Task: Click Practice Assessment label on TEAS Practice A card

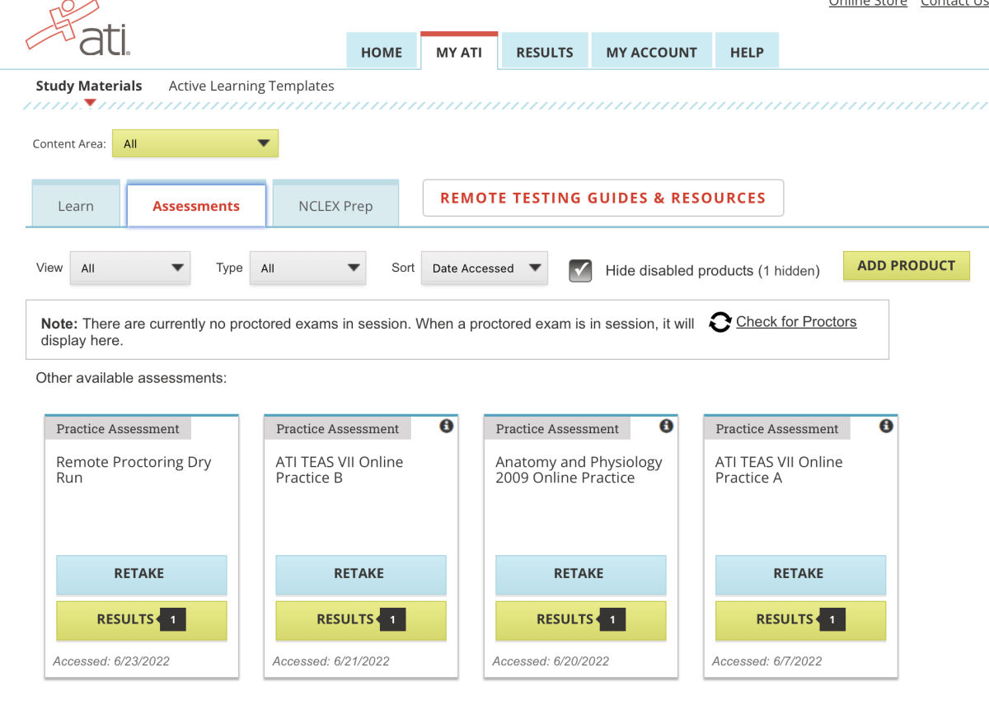Action: [777, 429]
